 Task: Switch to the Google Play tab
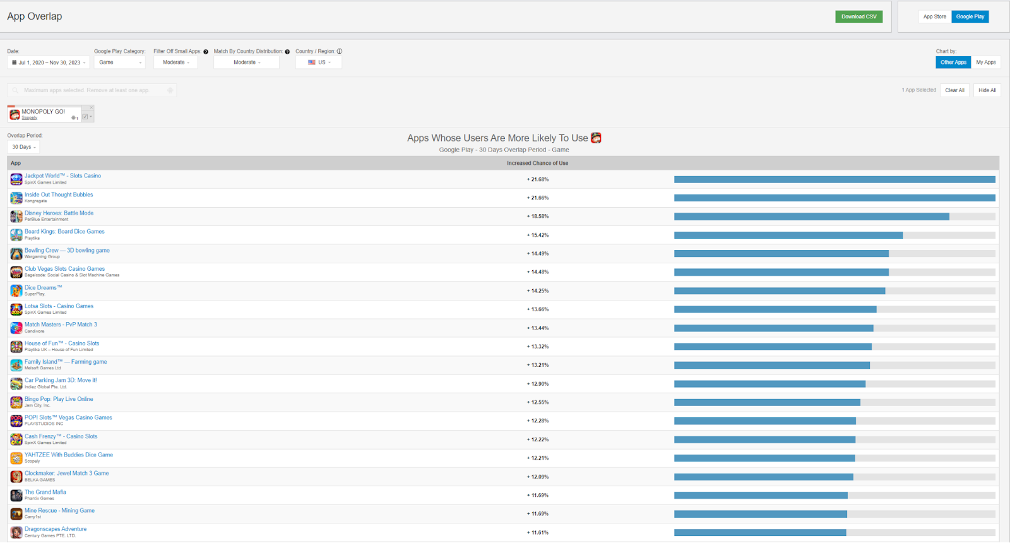[x=970, y=17]
